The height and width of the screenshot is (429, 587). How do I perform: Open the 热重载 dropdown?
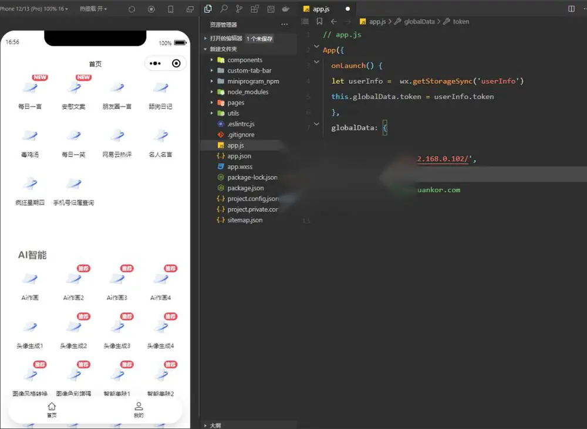click(x=93, y=9)
